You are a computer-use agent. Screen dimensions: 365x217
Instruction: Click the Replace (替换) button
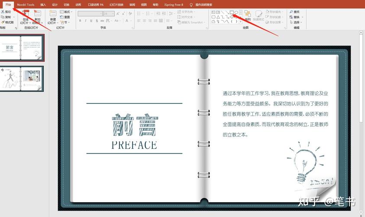(296, 17)
